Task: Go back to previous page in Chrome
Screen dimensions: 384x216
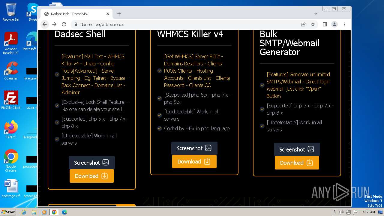Action: click(45, 24)
